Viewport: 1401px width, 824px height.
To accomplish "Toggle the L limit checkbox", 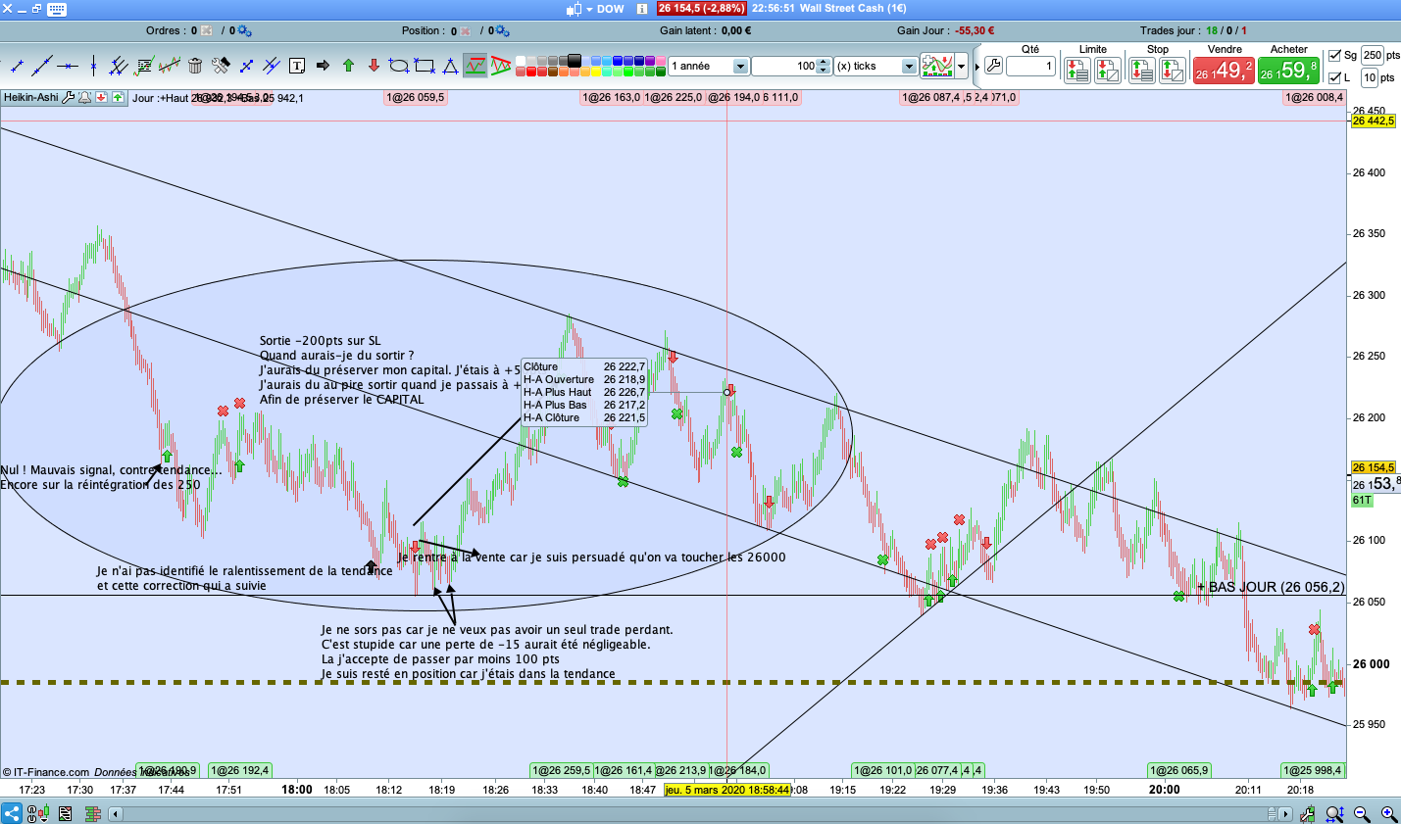I will pos(1334,77).
